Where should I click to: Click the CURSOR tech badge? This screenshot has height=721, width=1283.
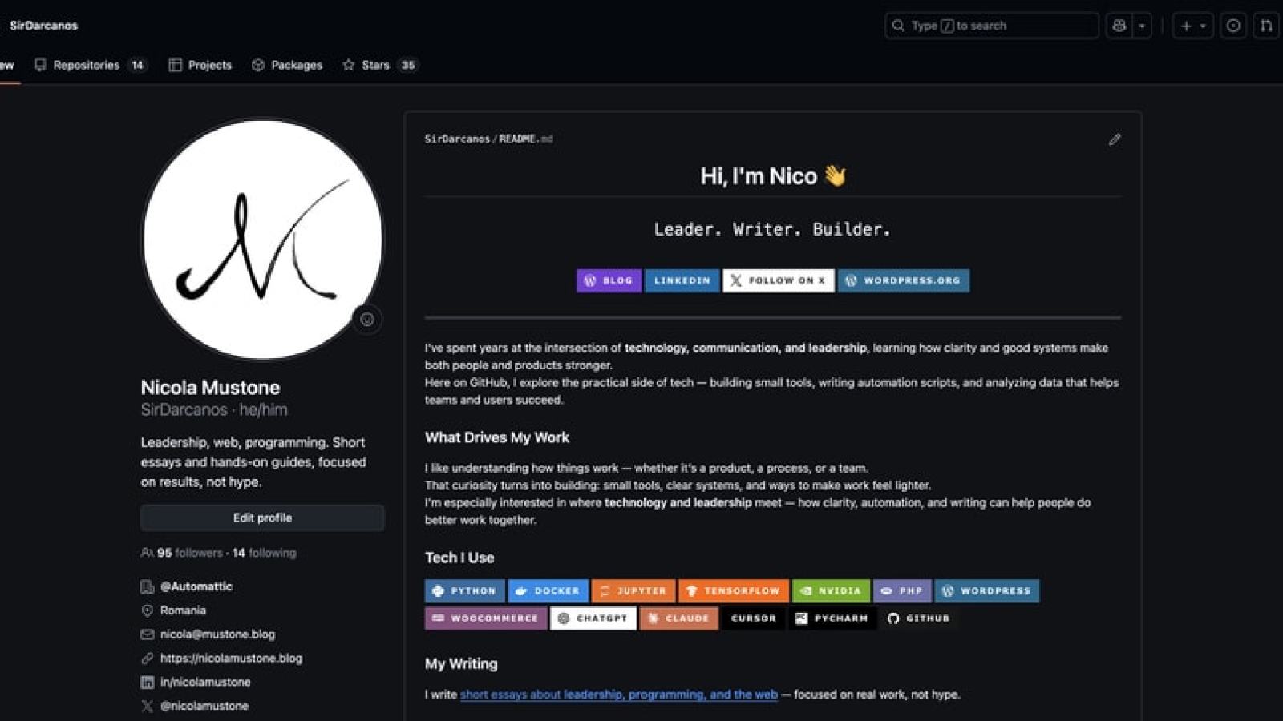click(x=754, y=618)
